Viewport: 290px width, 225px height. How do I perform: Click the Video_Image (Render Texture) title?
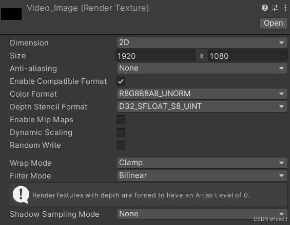coord(88,8)
